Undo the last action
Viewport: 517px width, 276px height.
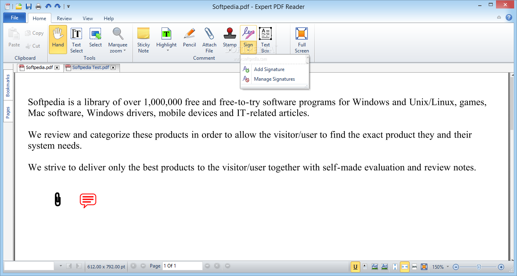tap(48, 6)
